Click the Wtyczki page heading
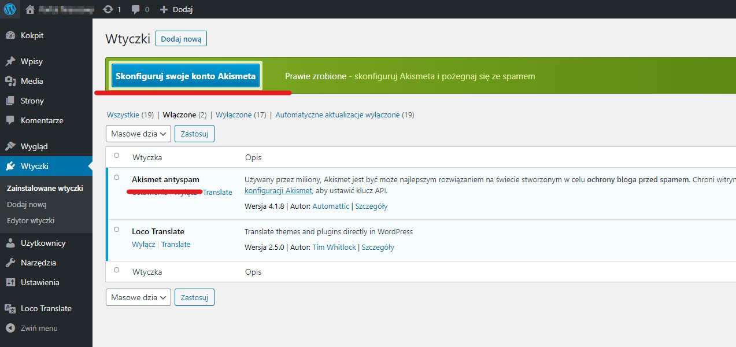This screenshot has width=736, height=347. point(128,39)
